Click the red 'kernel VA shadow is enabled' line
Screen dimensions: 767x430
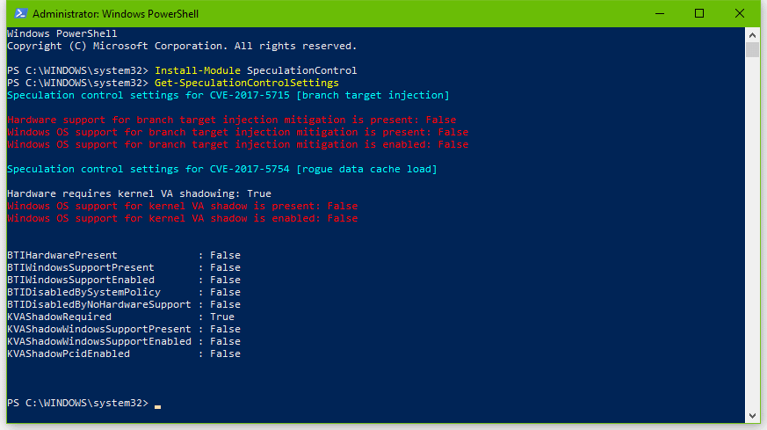(182, 218)
